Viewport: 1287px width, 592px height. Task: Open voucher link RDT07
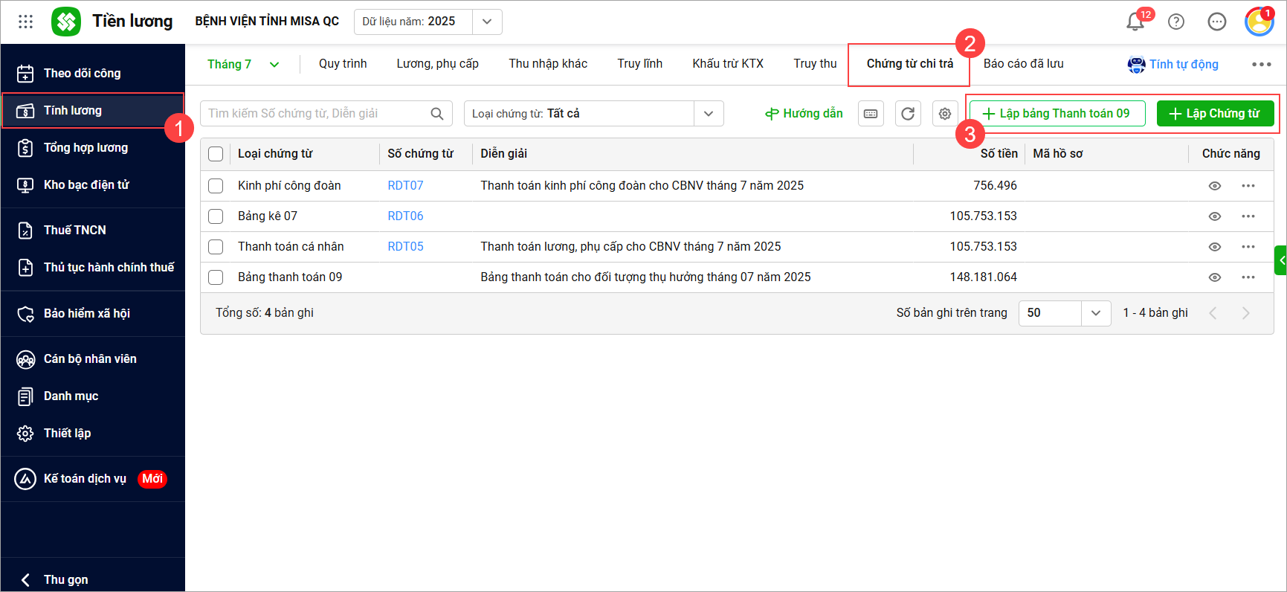pyautogui.click(x=405, y=186)
